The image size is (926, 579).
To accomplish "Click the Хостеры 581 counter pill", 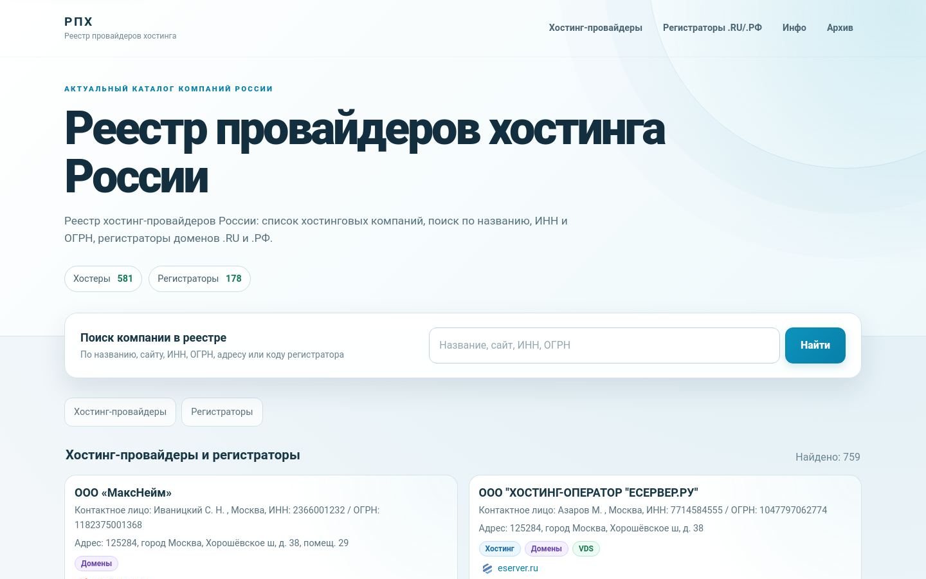I will point(103,279).
